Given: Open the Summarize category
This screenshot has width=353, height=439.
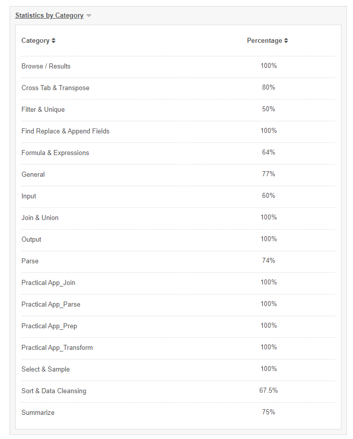Looking at the screenshot, I should point(39,412).
